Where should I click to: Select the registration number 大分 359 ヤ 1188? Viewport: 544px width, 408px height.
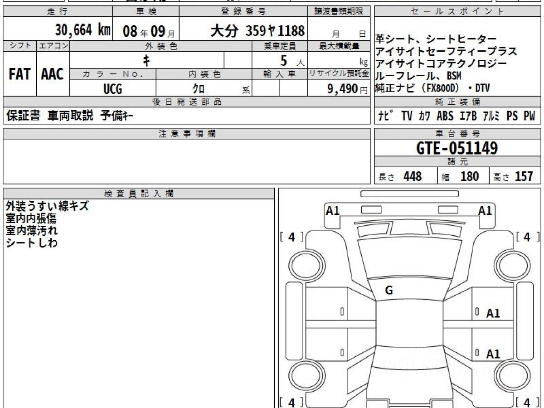(x=257, y=31)
